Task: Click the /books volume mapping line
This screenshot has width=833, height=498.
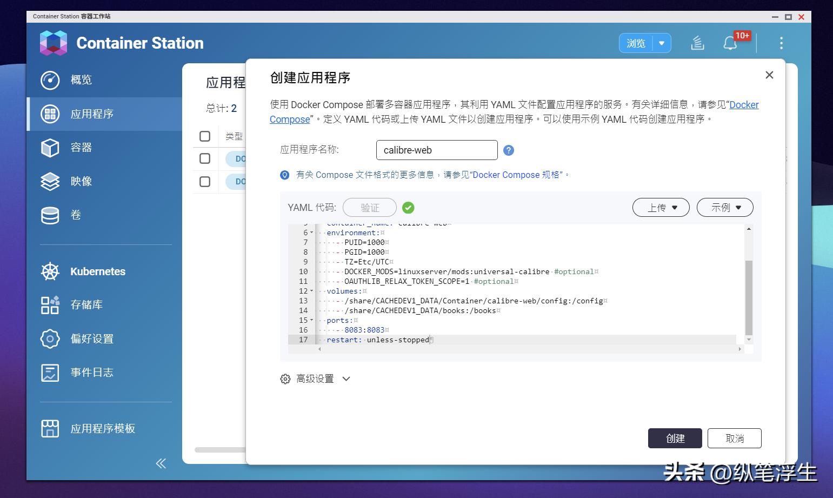Action: (420, 311)
